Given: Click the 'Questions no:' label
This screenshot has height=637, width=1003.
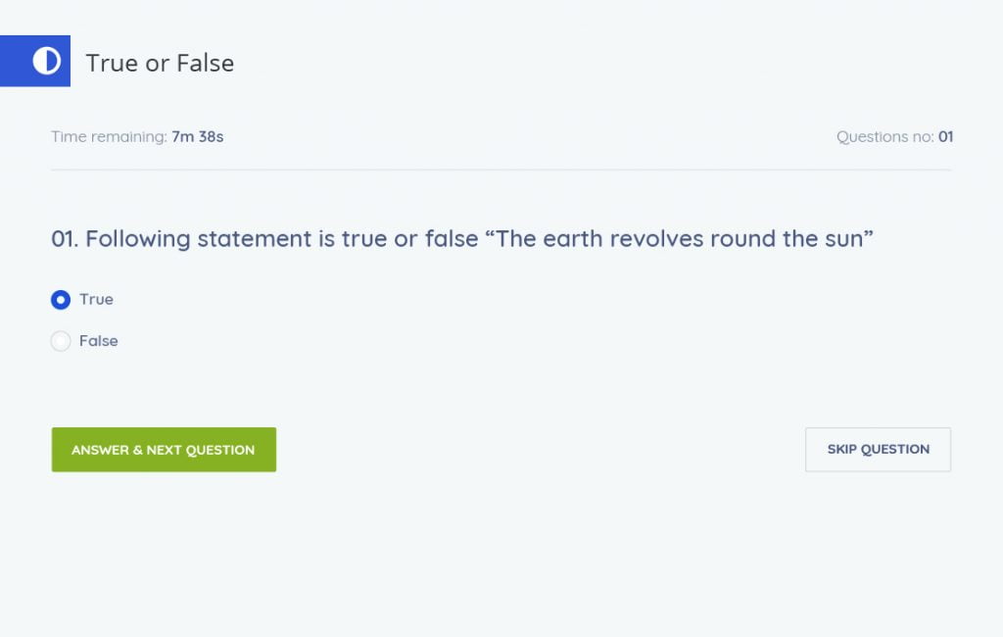Looking at the screenshot, I should pos(884,137).
